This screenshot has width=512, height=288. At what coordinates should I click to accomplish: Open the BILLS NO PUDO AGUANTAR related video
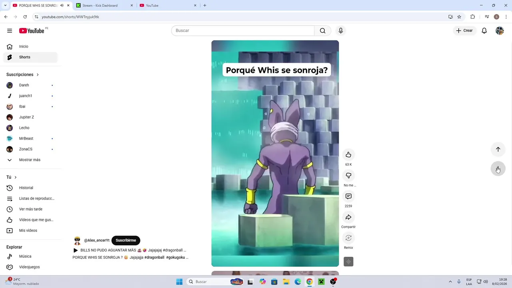pyautogui.click(x=130, y=250)
